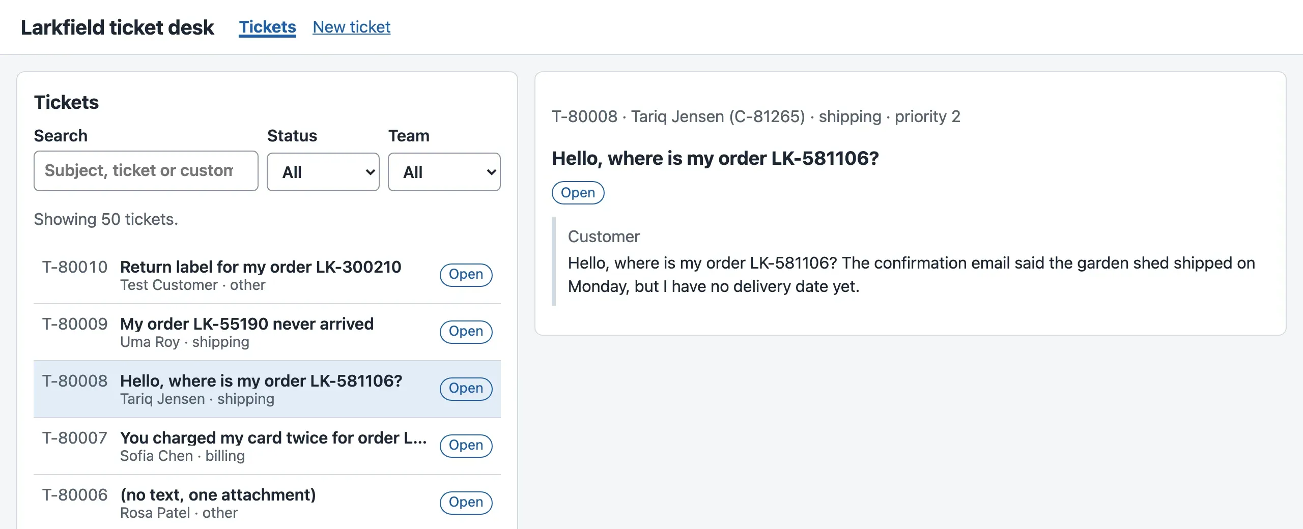
Task: Click the 'Rosa Patel · other' subtitle
Action: pyautogui.click(x=179, y=513)
